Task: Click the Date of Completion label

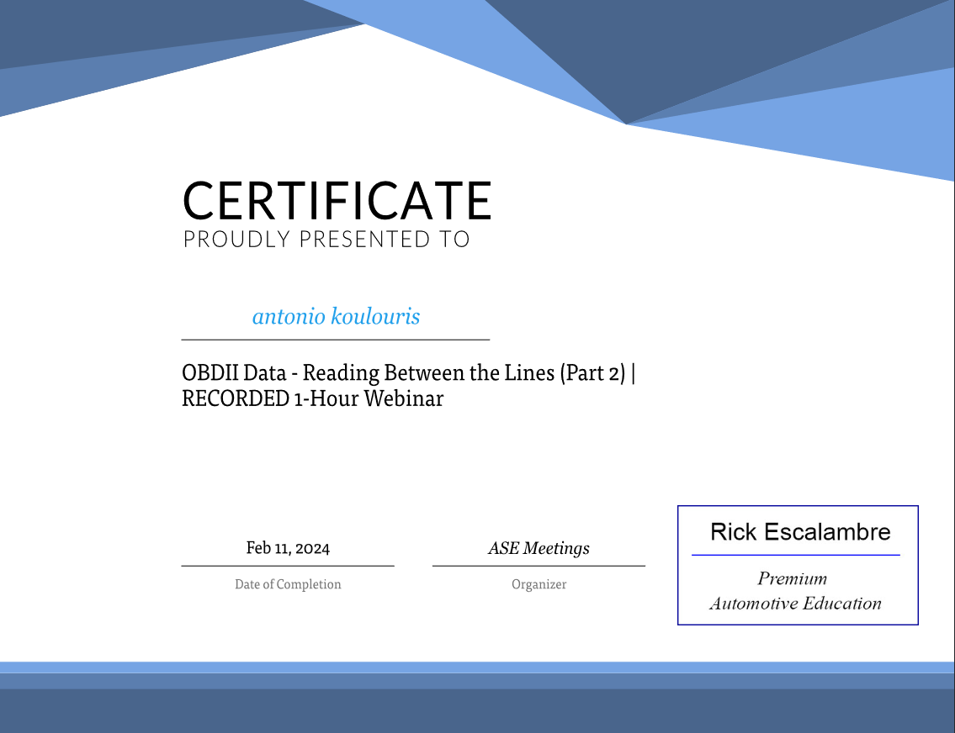Action: pyautogui.click(x=288, y=584)
